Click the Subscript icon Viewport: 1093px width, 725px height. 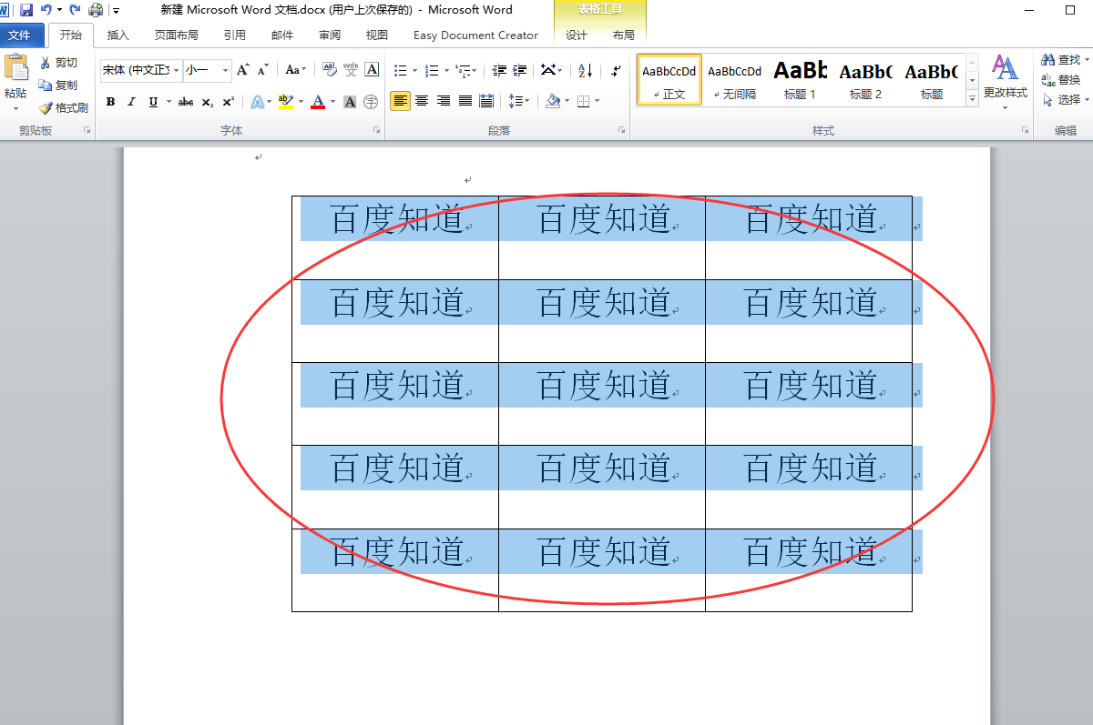pyautogui.click(x=206, y=102)
